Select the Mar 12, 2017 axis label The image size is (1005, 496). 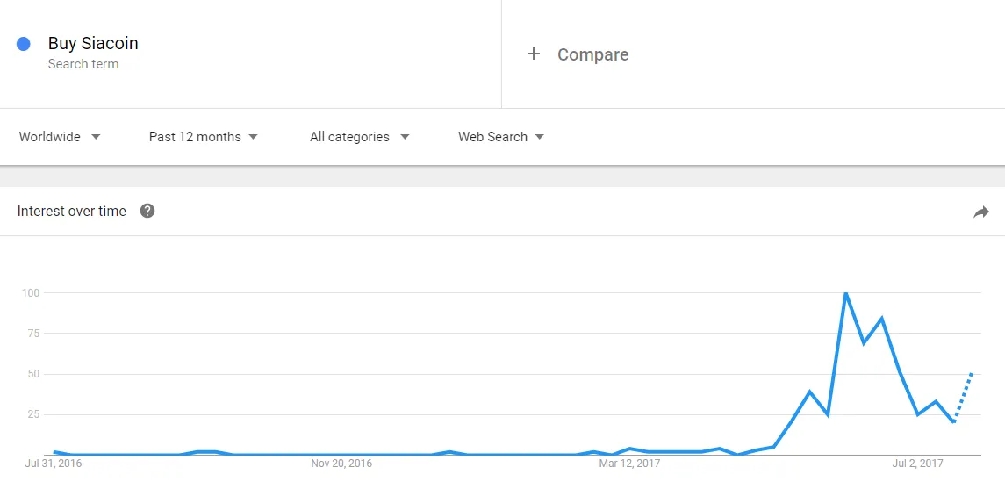[x=629, y=464]
